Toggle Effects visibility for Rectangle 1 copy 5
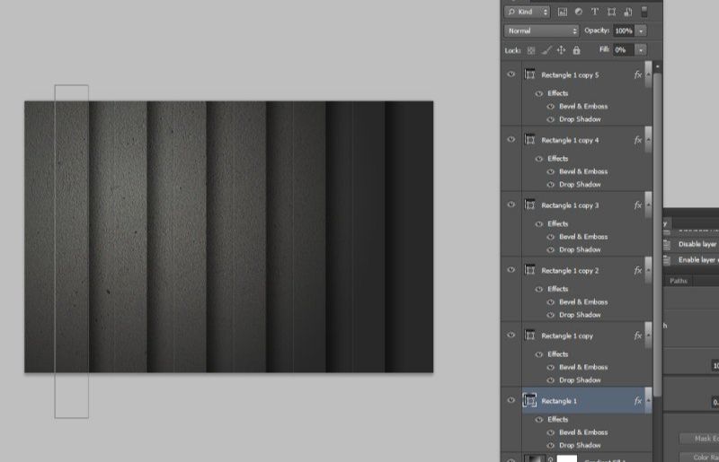The width and height of the screenshot is (719, 462). (539, 93)
